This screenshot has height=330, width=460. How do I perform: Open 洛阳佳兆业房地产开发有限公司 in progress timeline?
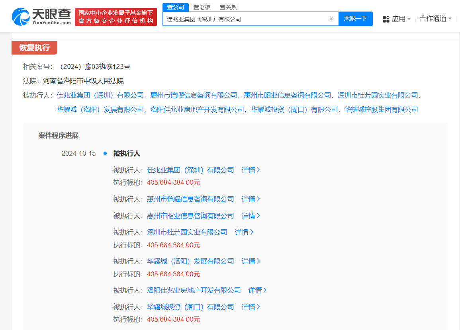(194, 291)
